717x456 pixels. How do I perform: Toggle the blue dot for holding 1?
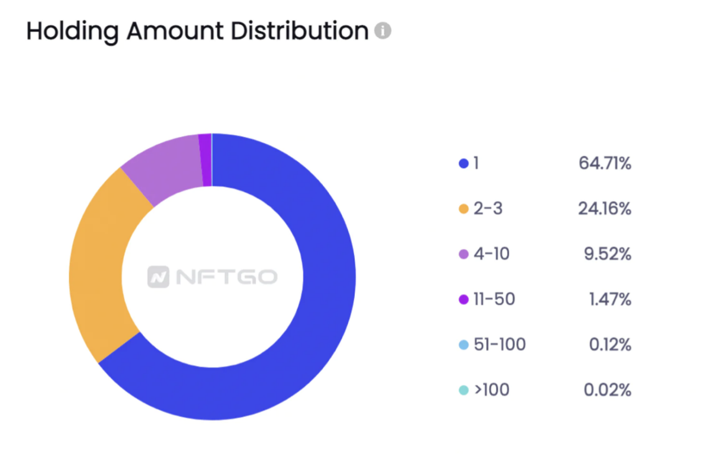(464, 164)
